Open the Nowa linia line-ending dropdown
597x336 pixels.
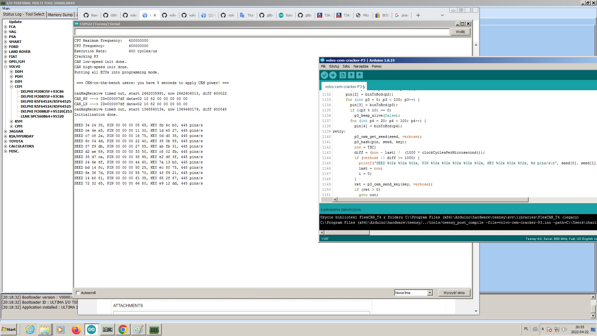(x=430, y=293)
